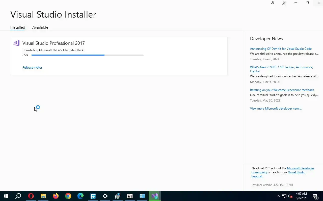Open the installer package icon on taskbar
This screenshot has width=323, height=201.
[118, 196]
